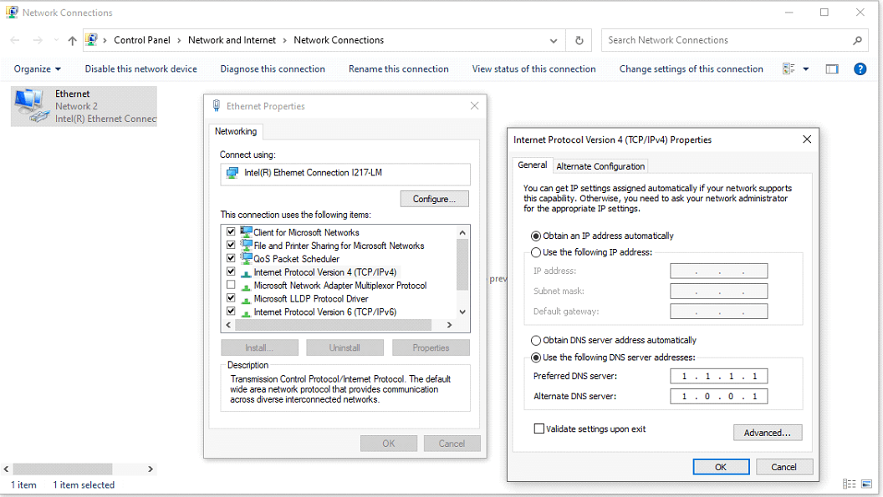
Task: Click the QoS Packet Scheduler icon
Action: click(x=246, y=258)
